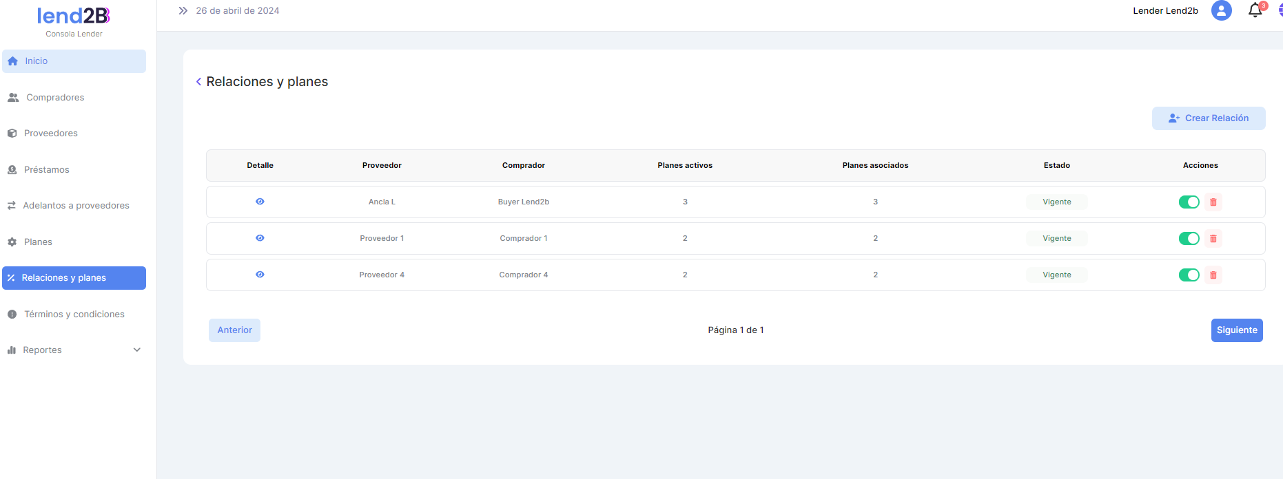Image resolution: width=1283 pixels, height=479 pixels.
Task: Disable the Ancla L relation toggle
Action: [1189, 202]
